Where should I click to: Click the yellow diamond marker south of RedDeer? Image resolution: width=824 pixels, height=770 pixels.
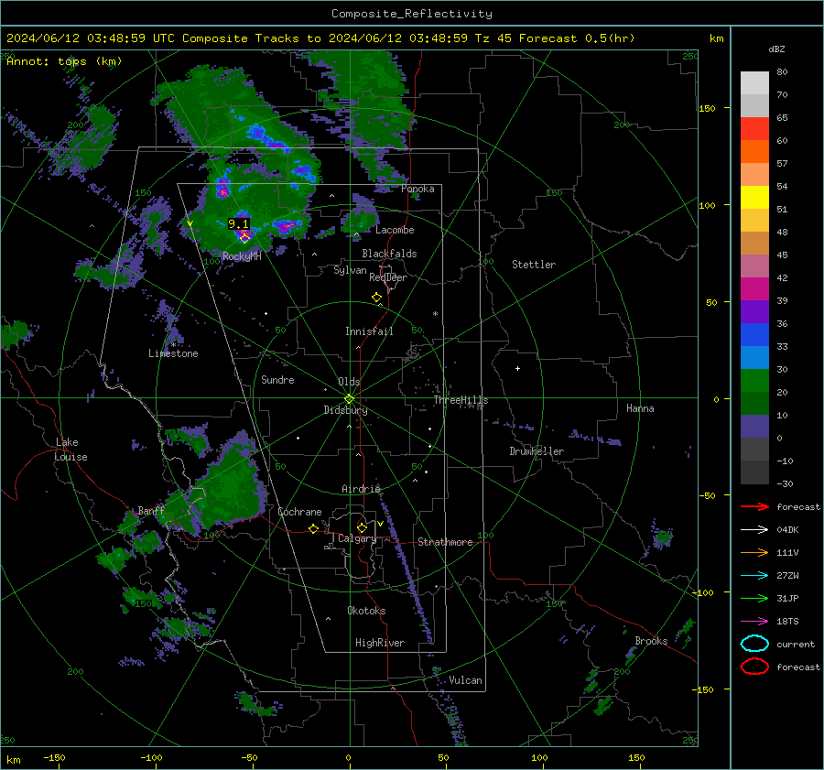coord(376,298)
